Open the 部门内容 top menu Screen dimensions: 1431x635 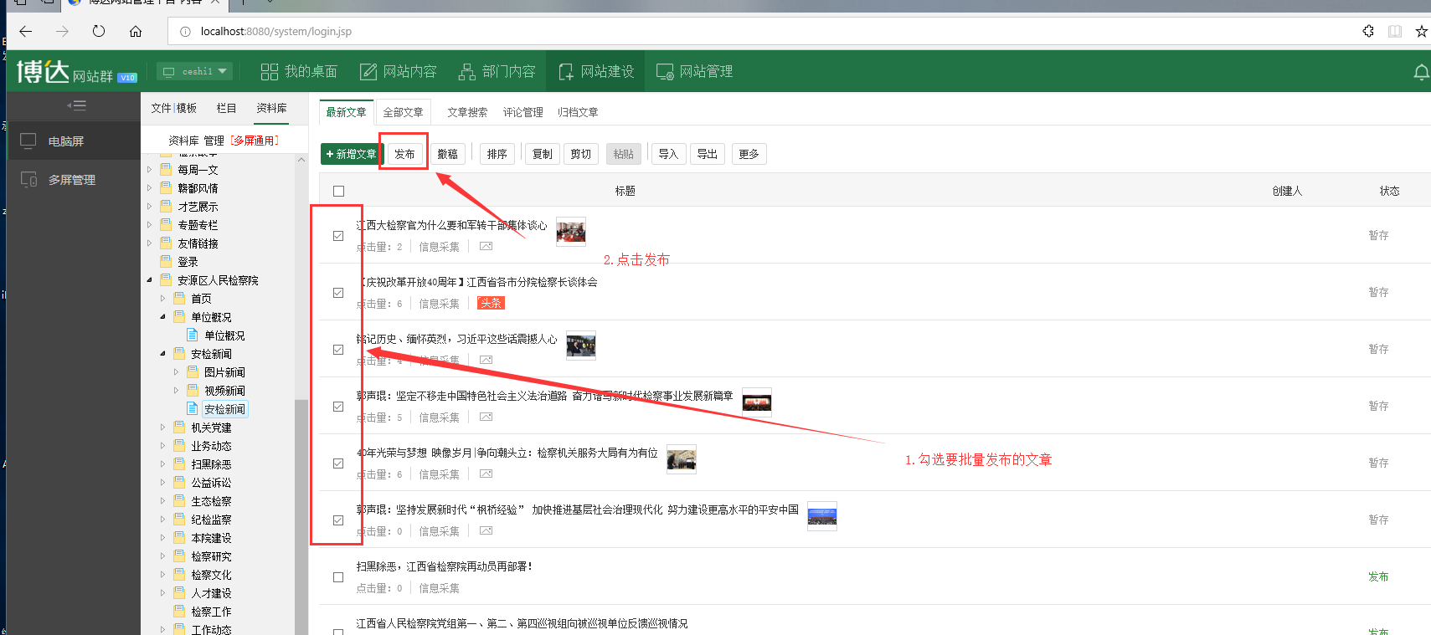pos(497,72)
